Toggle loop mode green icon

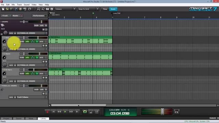pos(85,112)
